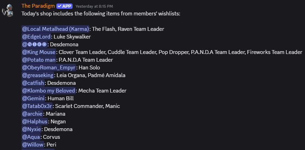Open the @Willow mention
This screenshot has width=305, height=150.
(x=33, y=145)
